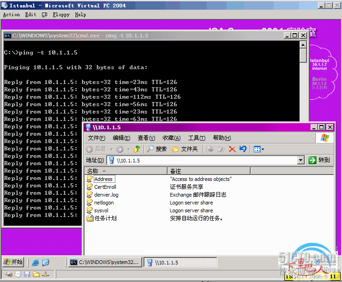Viewport: 342px width, 282px height.
Task: Select the Address shared folder icon
Action: [90, 179]
